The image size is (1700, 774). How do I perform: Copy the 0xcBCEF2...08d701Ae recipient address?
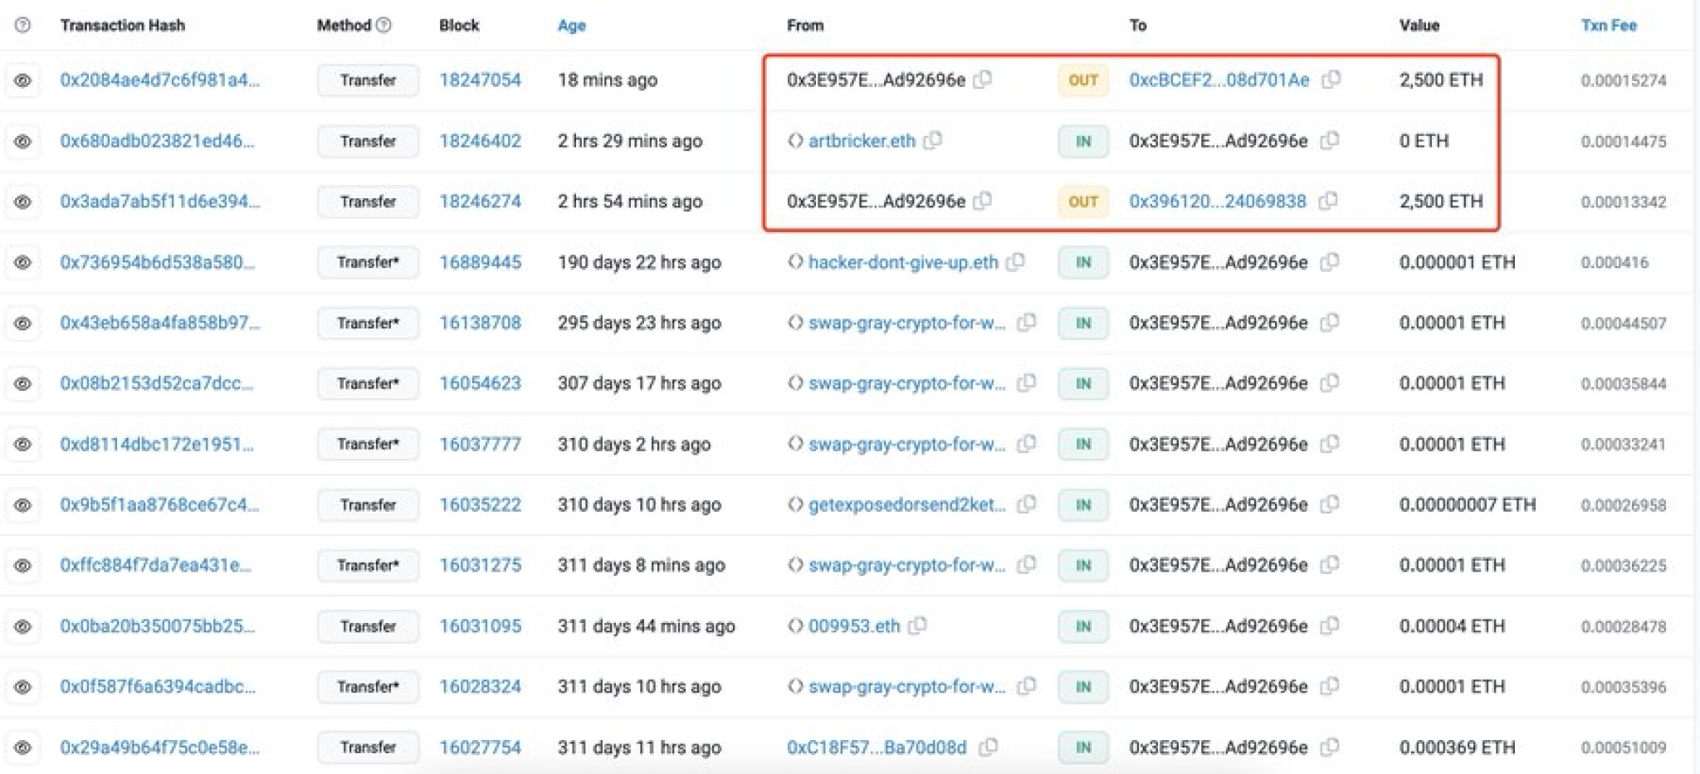[1331, 80]
